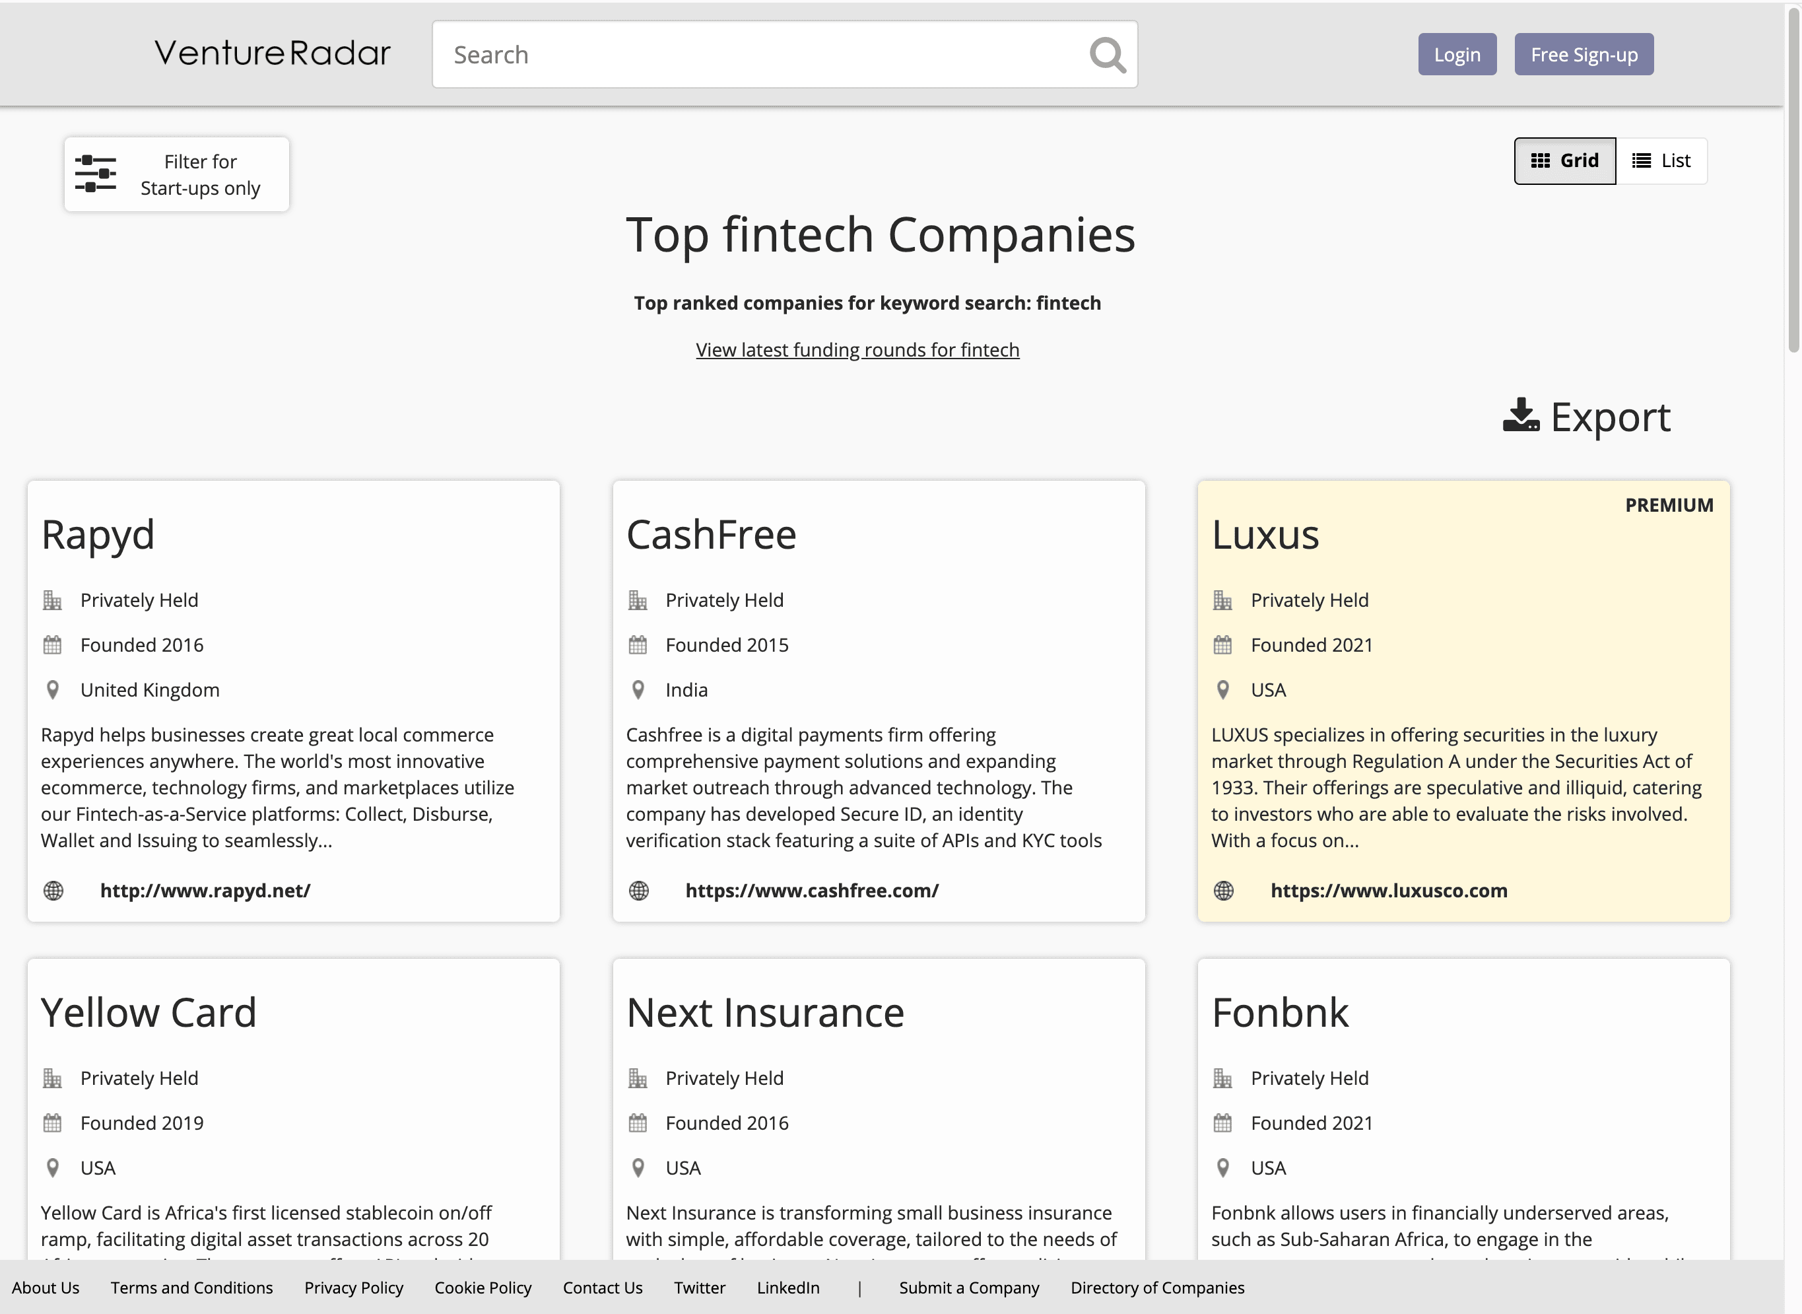Open Directory of Companies footer link
Viewport: 1802px width, 1314px height.
tap(1157, 1288)
